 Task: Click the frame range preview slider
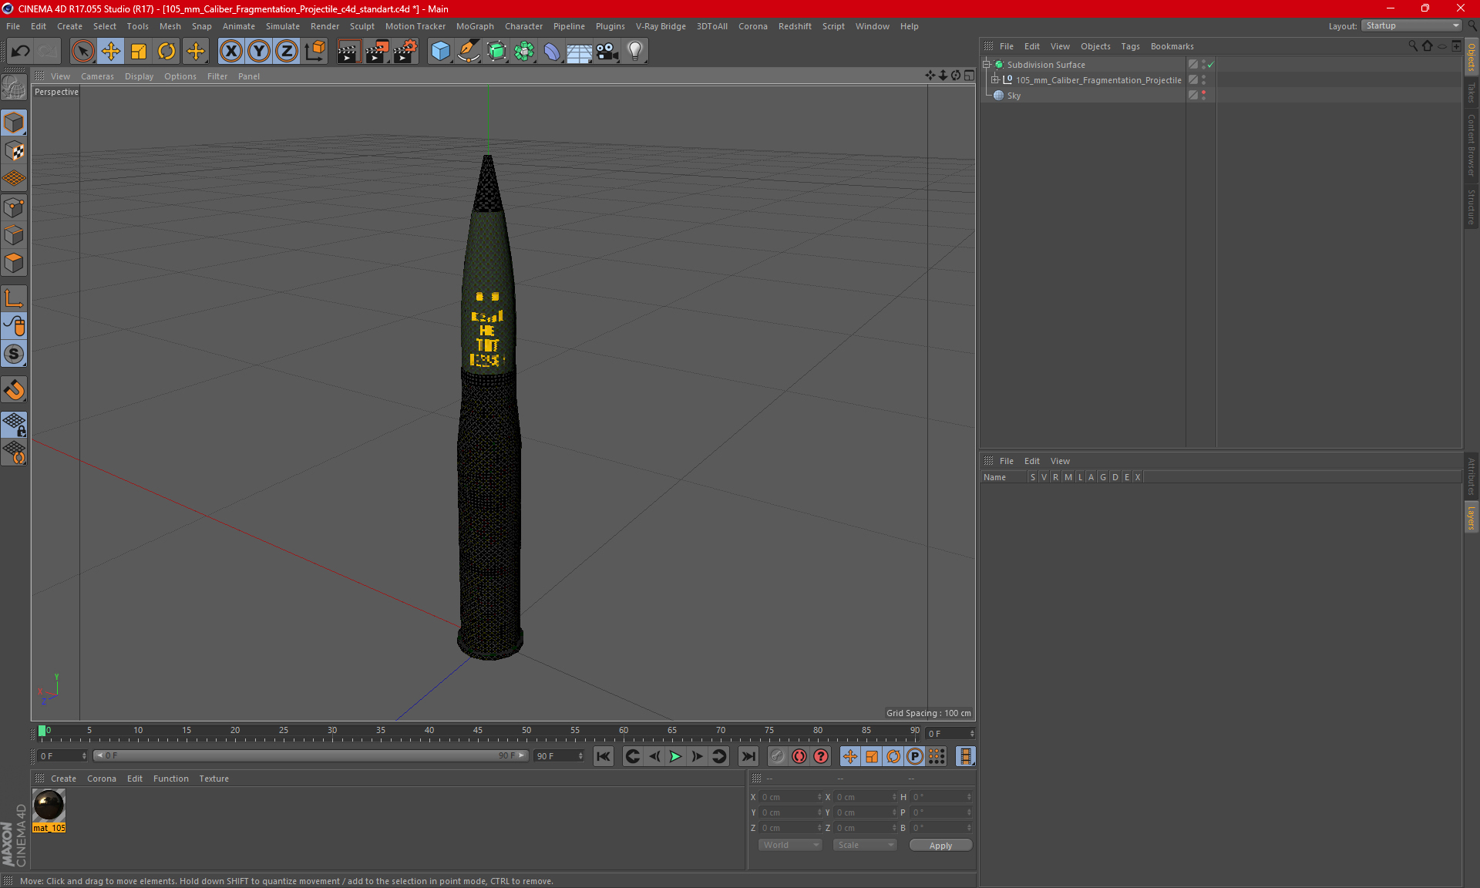click(x=311, y=756)
